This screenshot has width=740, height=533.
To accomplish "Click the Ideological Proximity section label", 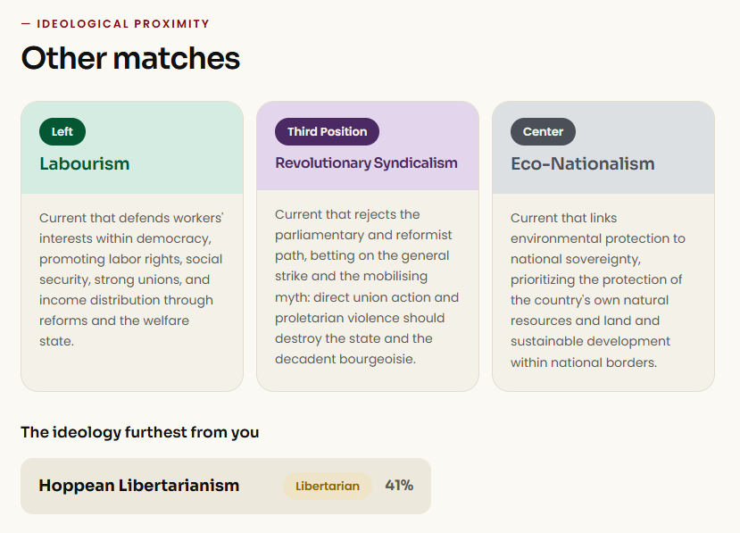I will pyautogui.click(x=123, y=23).
